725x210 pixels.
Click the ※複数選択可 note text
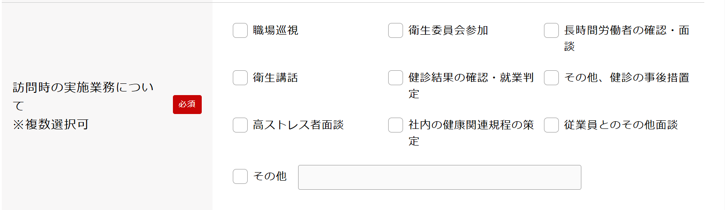pos(50,124)
